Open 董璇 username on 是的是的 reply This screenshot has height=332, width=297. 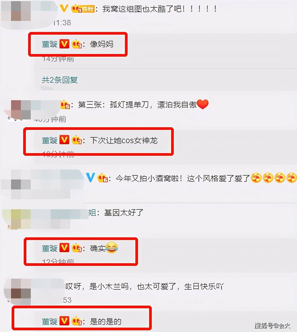[x=50, y=322]
